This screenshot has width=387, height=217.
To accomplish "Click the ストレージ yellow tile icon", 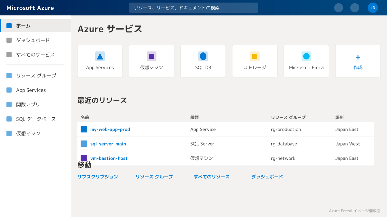I will click(255, 56).
